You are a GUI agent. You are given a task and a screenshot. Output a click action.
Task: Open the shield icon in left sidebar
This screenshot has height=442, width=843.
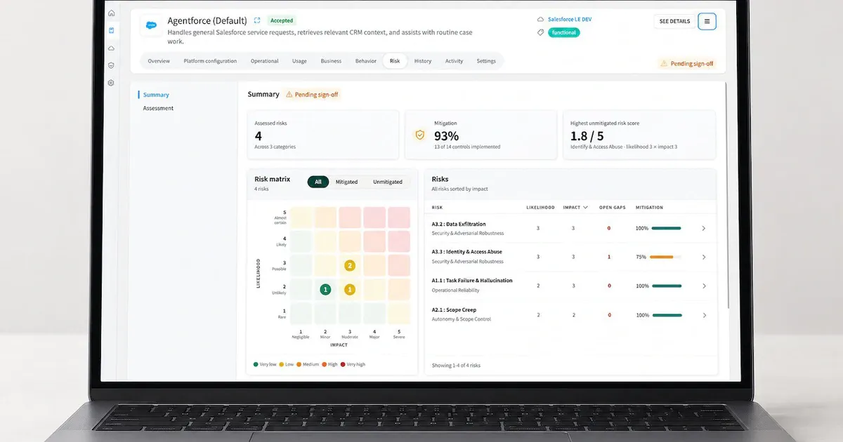point(111,65)
